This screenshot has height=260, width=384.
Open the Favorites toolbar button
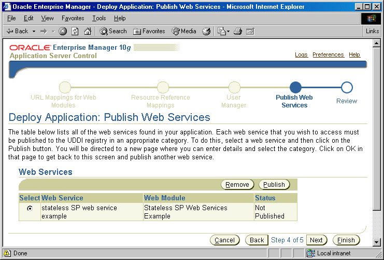(x=149, y=31)
